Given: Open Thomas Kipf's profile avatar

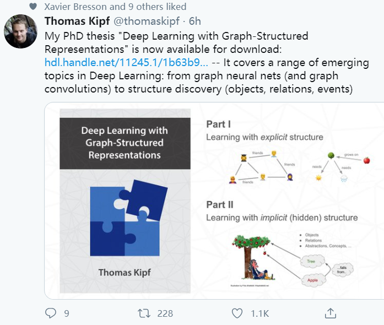Looking at the screenshot, I should 21,31.
